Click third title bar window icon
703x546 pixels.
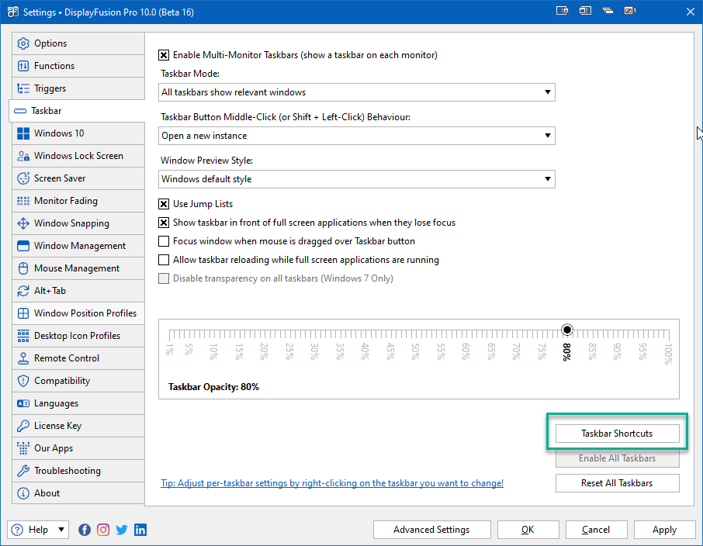tap(608, 11)
